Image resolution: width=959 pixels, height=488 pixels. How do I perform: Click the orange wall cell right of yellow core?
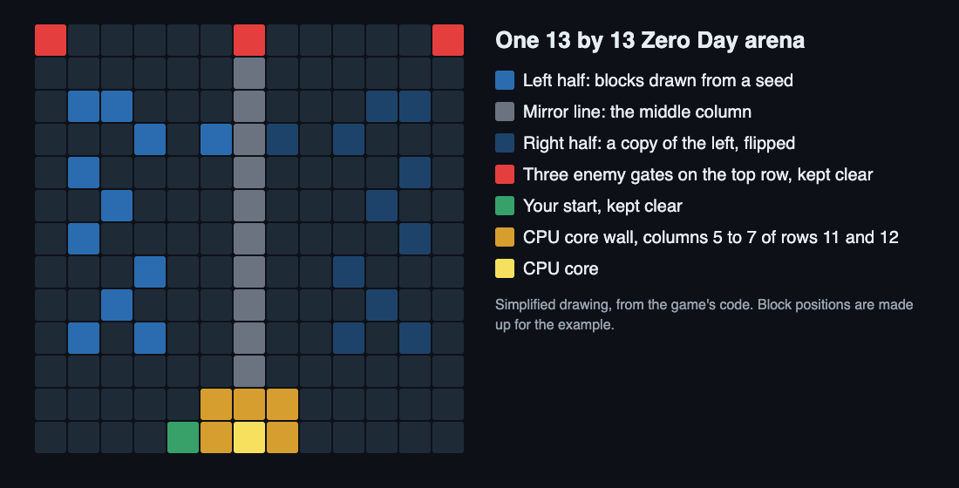pos(282,437)
